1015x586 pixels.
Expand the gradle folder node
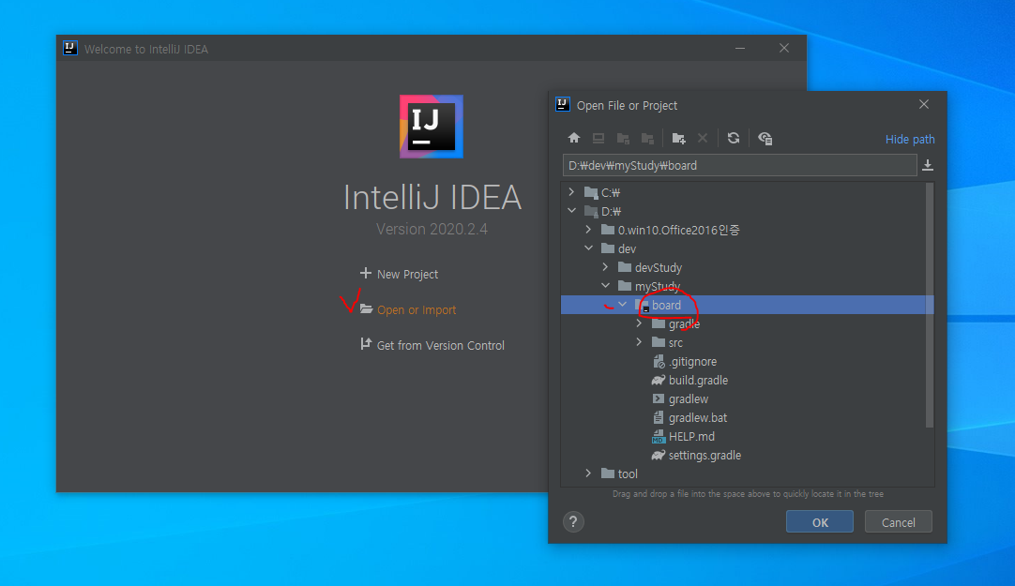click(x=639, y=323)
